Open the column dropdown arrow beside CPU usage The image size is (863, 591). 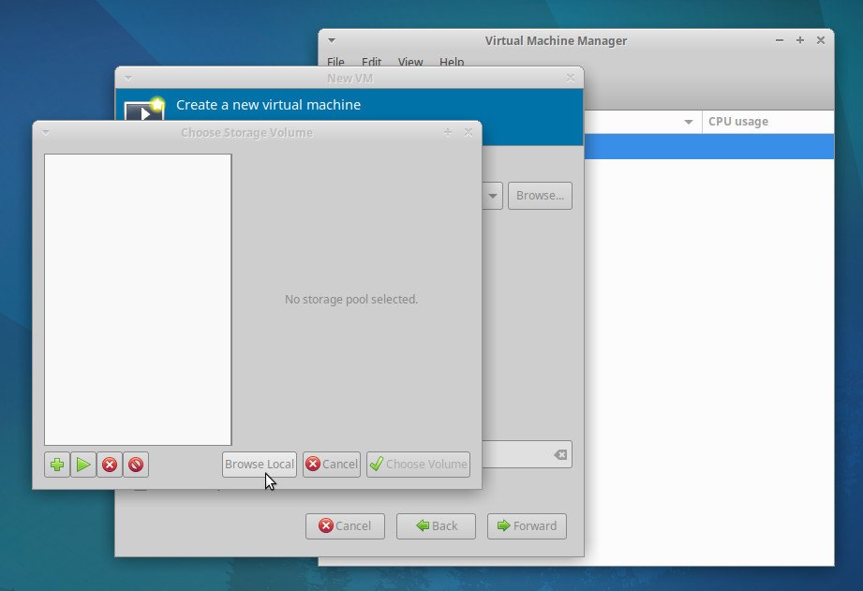tap(689, 122)
